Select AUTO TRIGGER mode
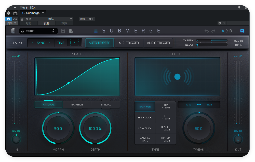 coord(100,43)
